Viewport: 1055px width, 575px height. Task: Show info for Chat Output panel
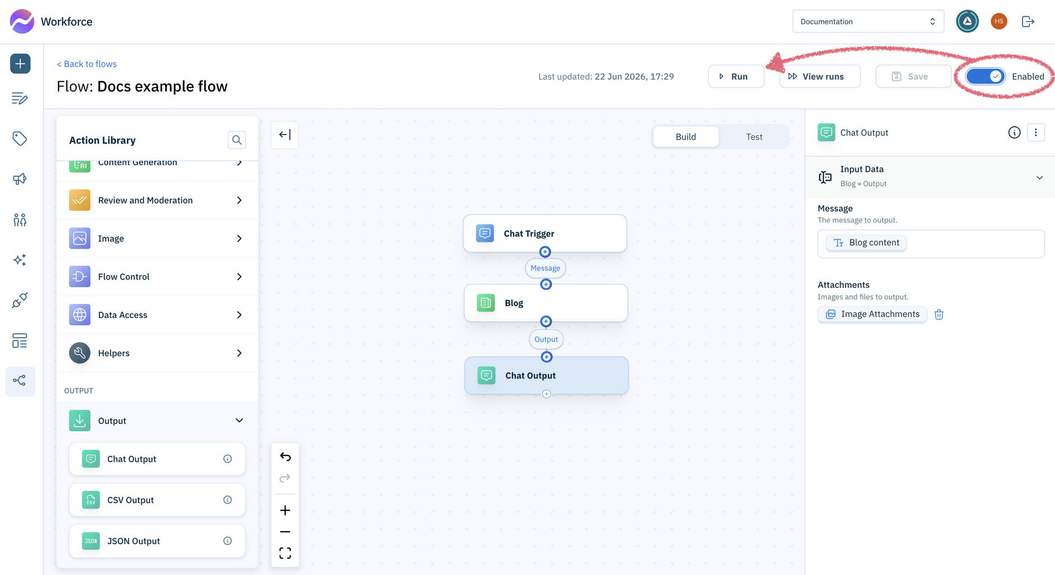pyautogui.click(x=1014, y=132)
